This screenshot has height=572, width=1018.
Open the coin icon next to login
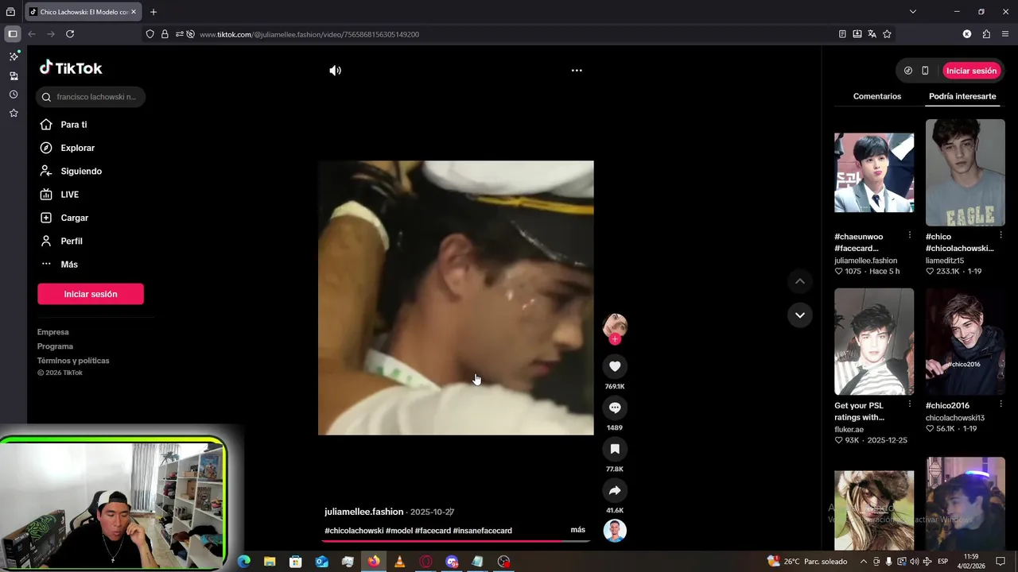click(908, 71)
